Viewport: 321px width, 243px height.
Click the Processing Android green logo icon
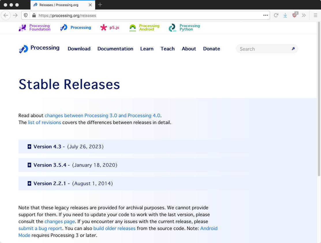[x=133, y=28]
